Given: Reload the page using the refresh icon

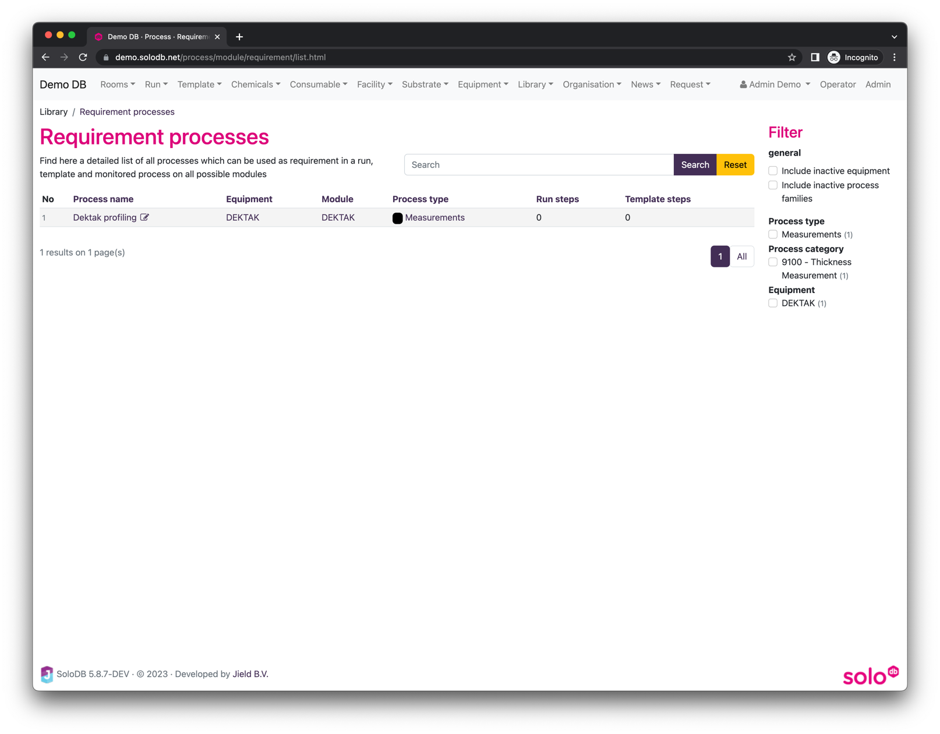Looking at the screenshot, I should [83, 57].
